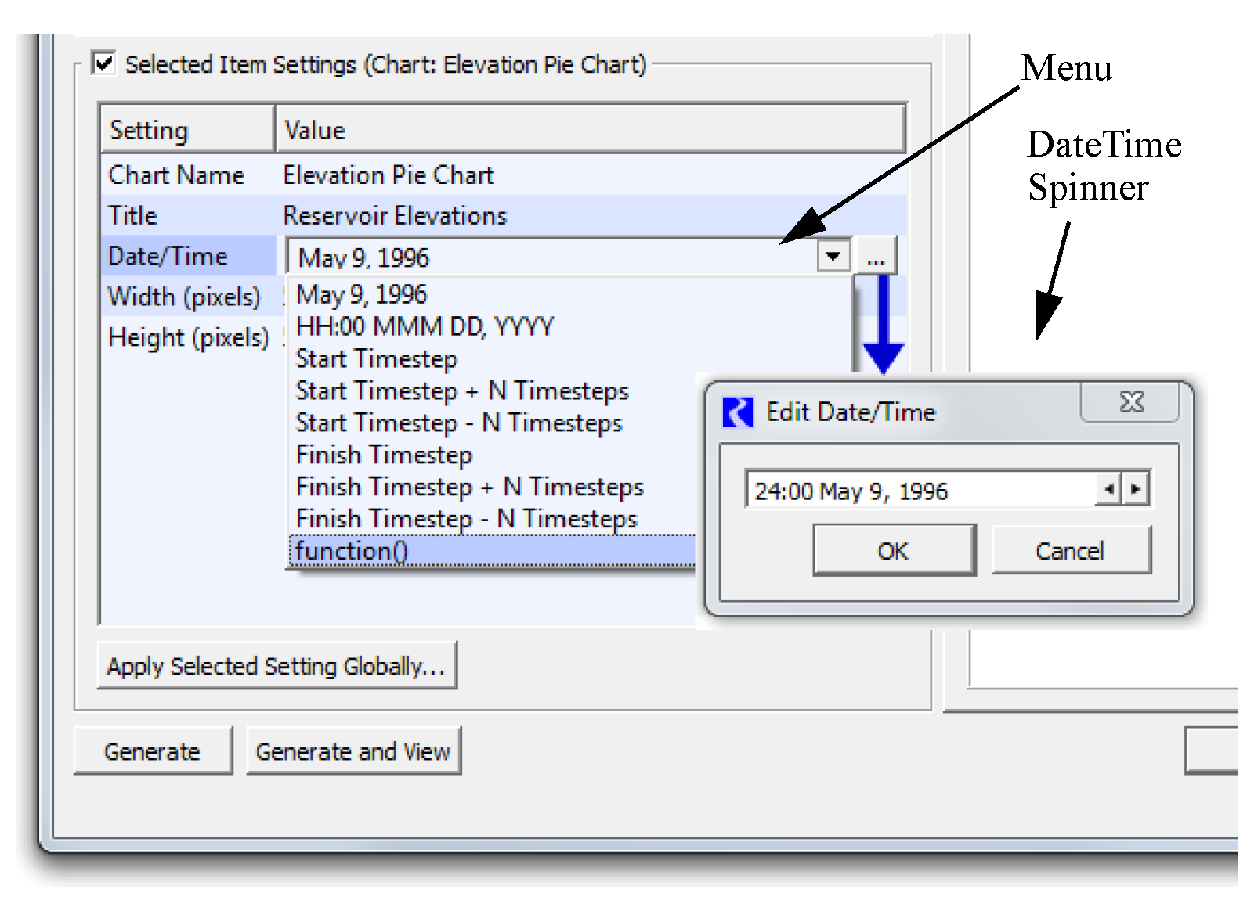The image size is (1247, 900).
Task: Click the 24:00 May 9, 1996 date field
Action: (920, 491)
